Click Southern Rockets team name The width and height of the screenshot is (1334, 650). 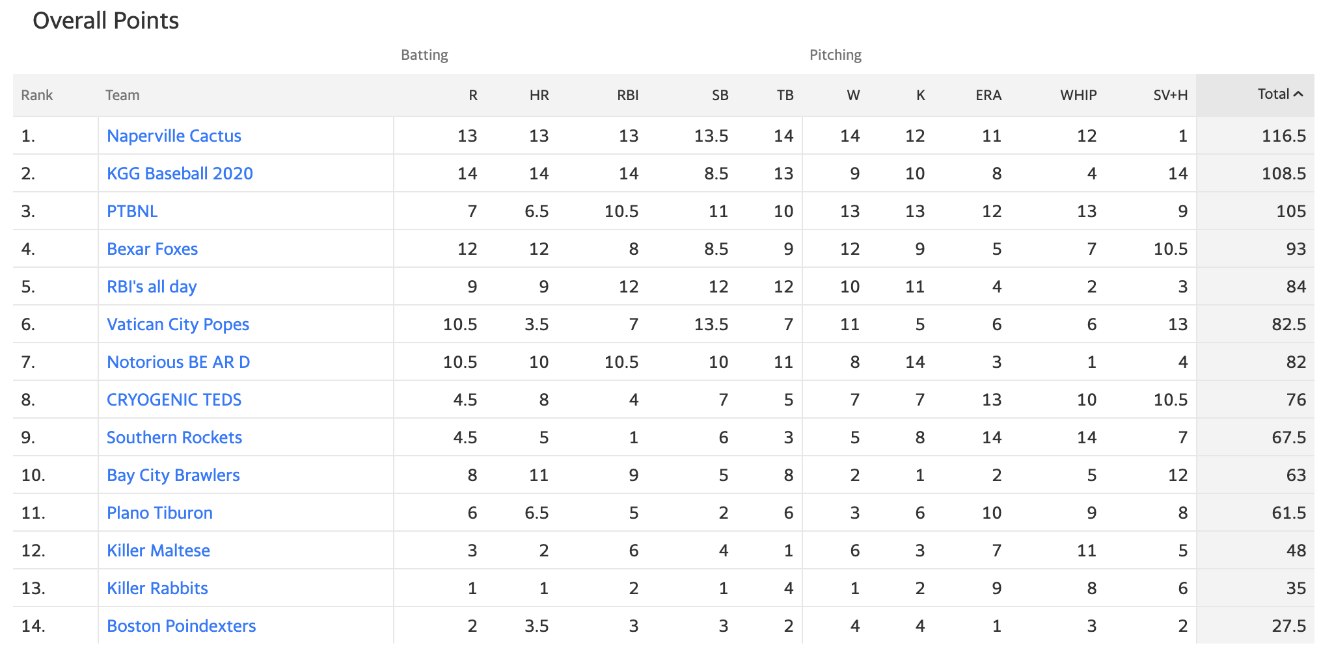(x=174, y=437)
